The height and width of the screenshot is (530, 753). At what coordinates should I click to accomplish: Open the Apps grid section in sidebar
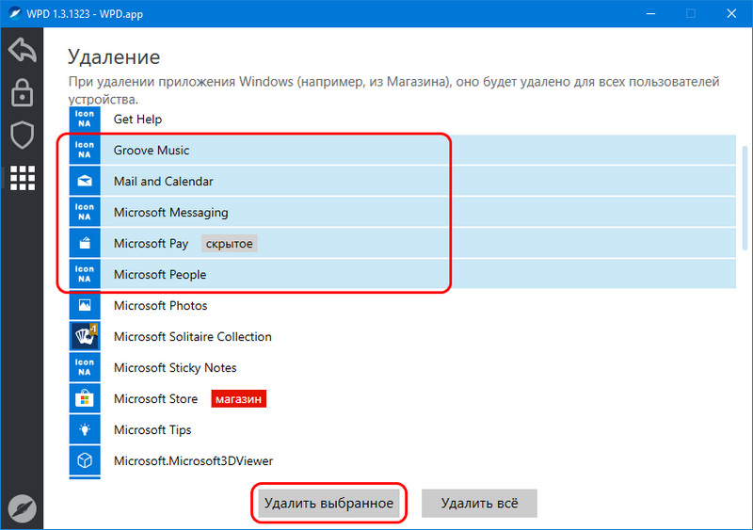coord(22,178)
